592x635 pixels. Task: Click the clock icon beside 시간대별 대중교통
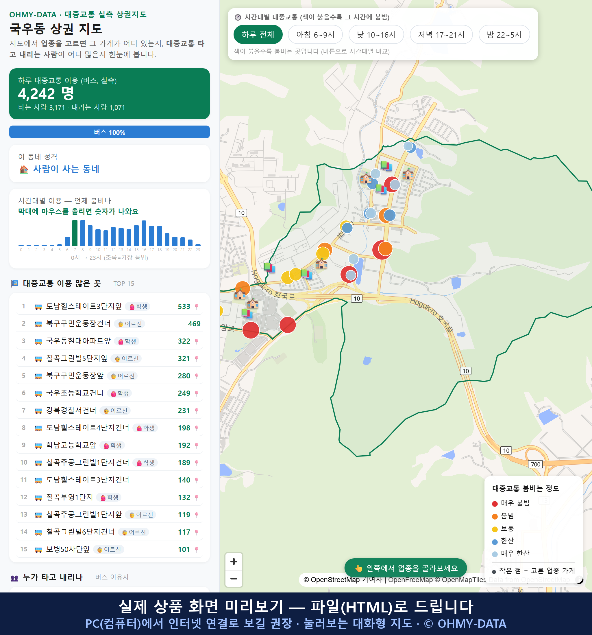pyautogui.click(x=238, y=17)
